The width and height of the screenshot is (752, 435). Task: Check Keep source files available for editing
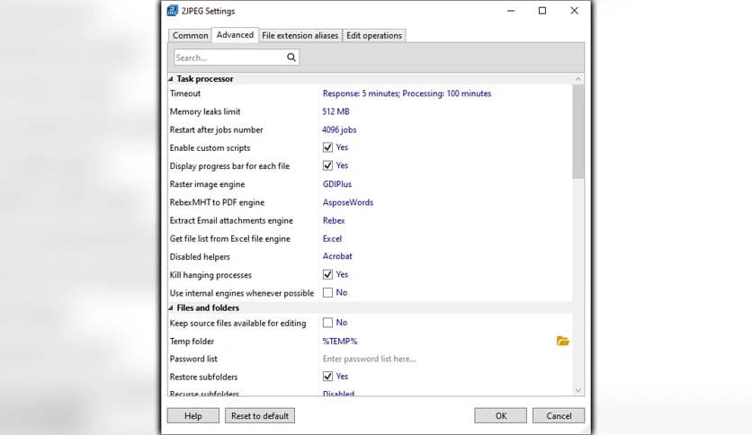point(328,323)
